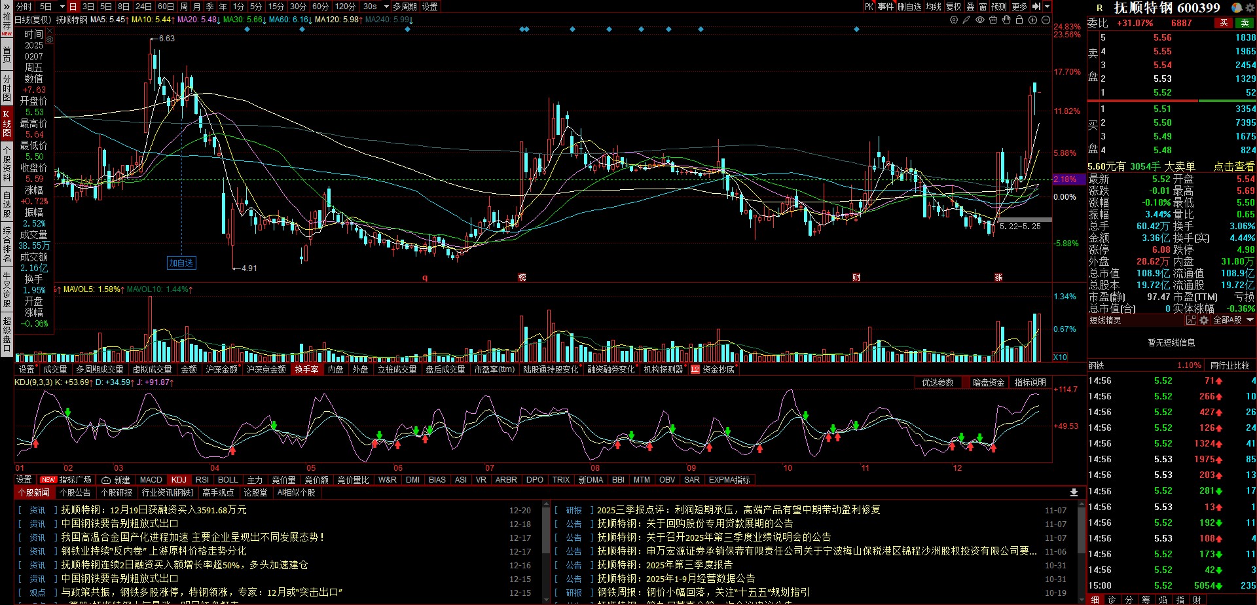The image size is (1257, 605).
Task: Select the BOLL indicator tab
Action: [228, 480]
